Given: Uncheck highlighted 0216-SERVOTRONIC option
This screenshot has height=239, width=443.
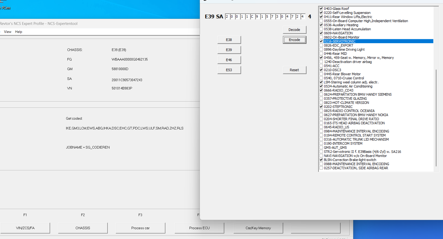Looking at the screenshot, I should [x=321, y=41].
